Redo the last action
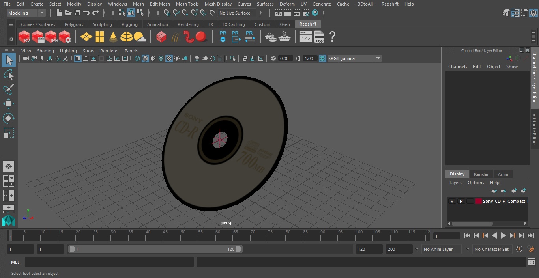Image resolution: width=539 pixels, height=278 pixels. pyautogui.click(x=95, y=13)
